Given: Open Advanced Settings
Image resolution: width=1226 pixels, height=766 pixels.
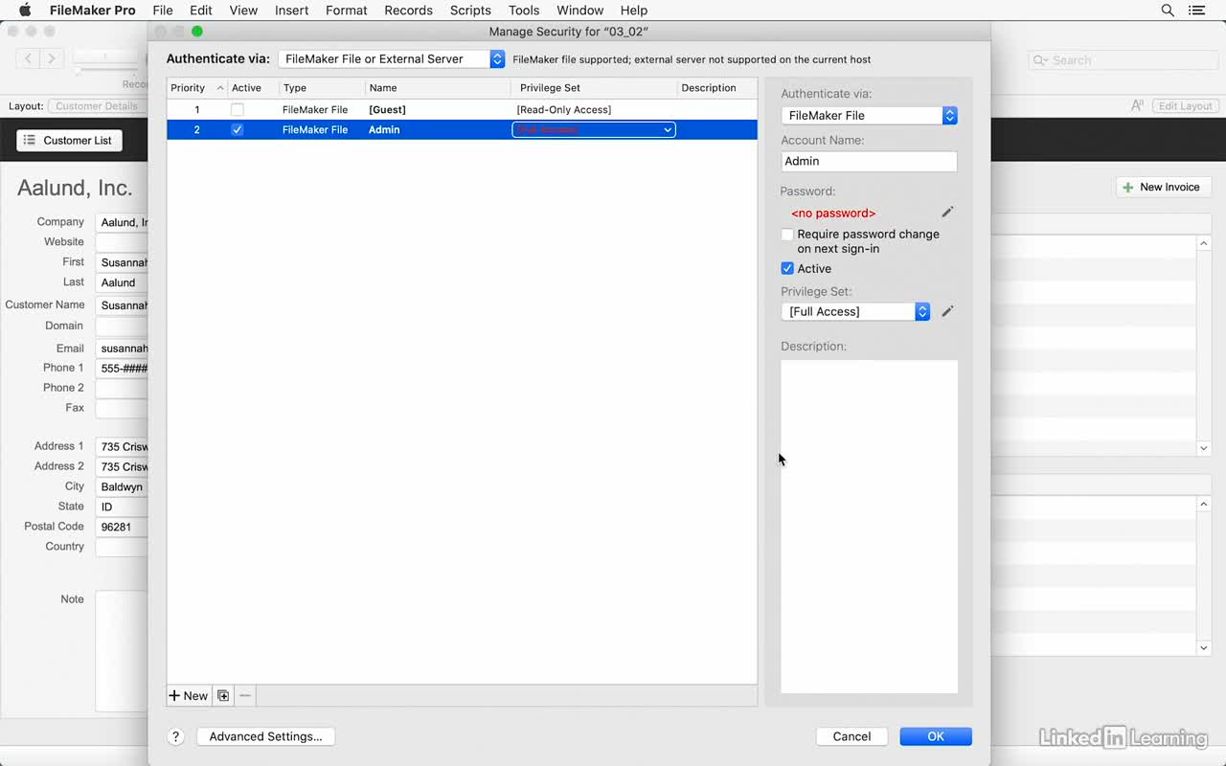Looking at the screenshot, I should [x=265, y=736].
